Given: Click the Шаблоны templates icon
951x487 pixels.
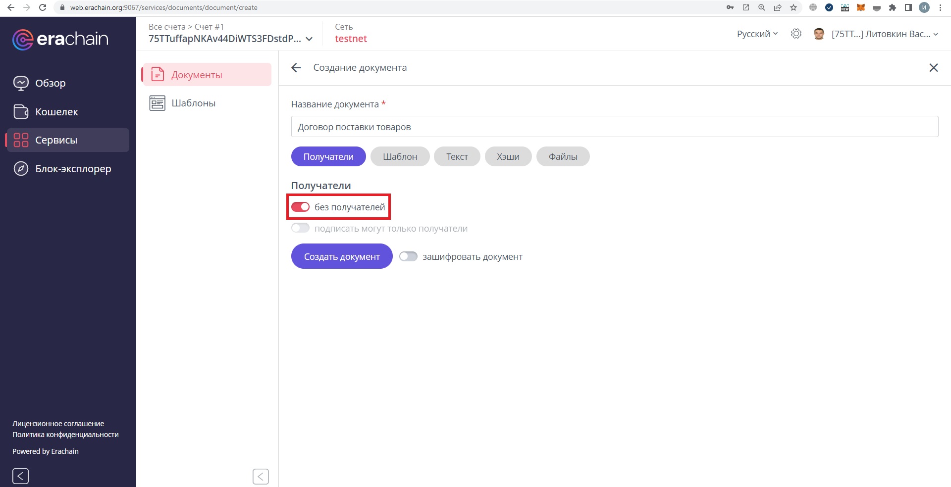Looking at the screenshot, I should click(x=158, y=103).
